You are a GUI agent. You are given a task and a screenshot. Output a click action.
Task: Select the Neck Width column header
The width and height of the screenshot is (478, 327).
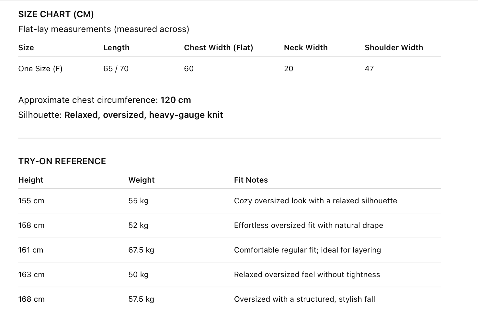coord(305,48)
